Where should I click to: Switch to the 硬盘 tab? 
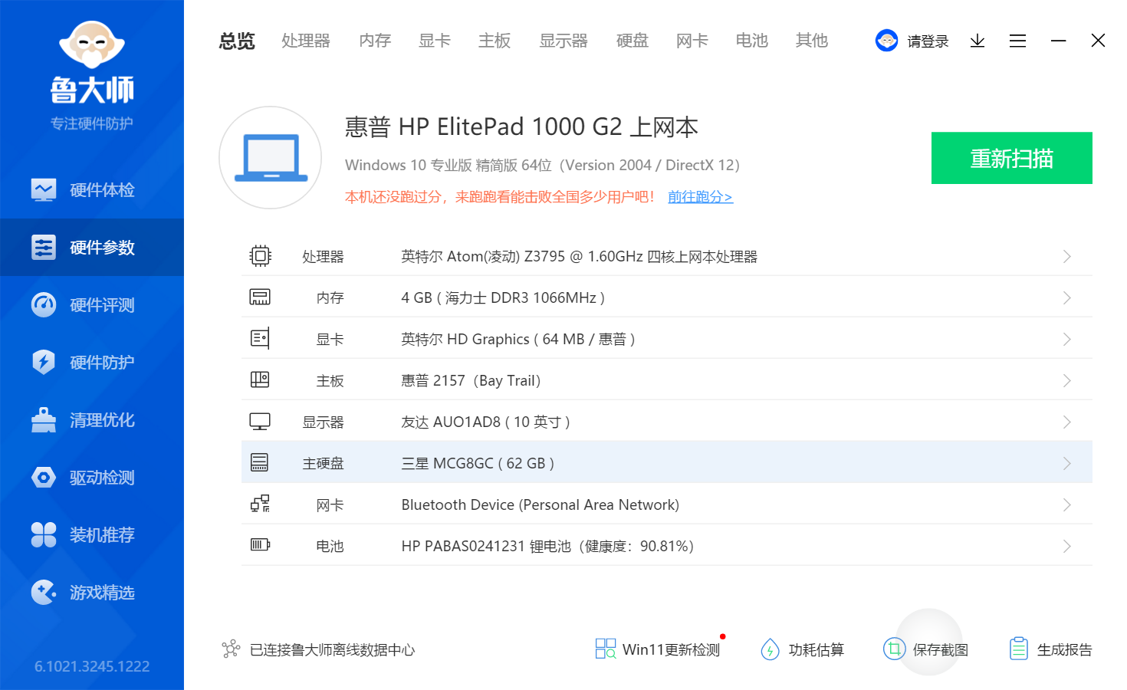632,41
